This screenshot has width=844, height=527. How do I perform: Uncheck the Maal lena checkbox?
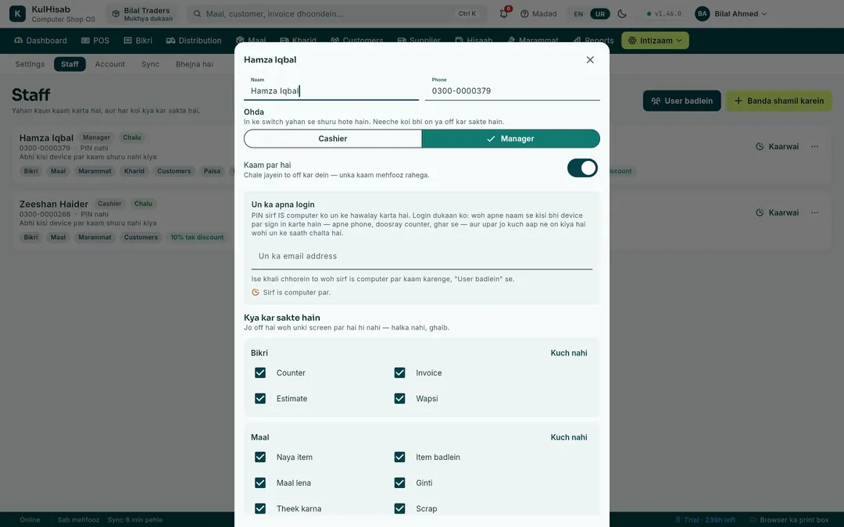[x=260, y=483]
